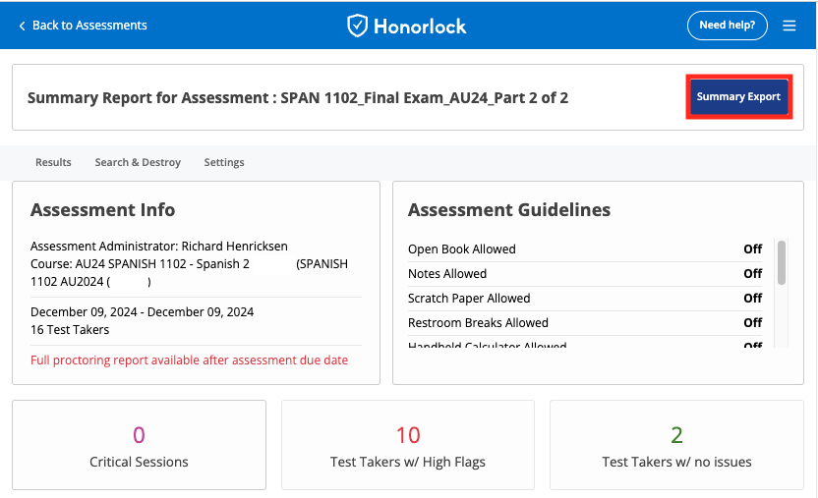Click the Need help? button
Image resolution: width=818 pixels, height=498 pixels.
coord(727,25)
